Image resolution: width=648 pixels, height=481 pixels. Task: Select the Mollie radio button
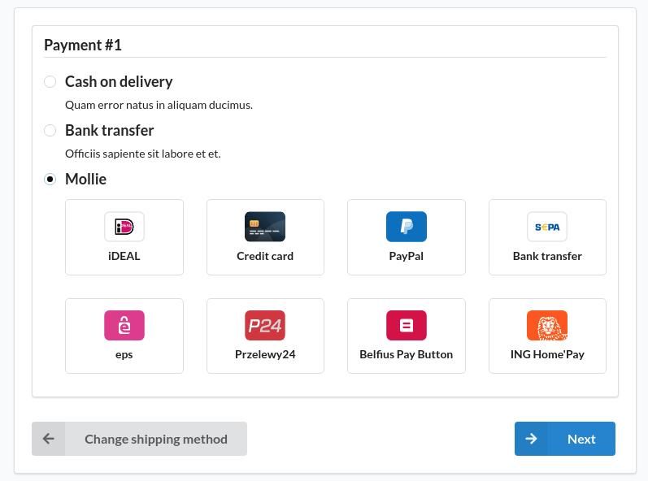click(50, 180)
